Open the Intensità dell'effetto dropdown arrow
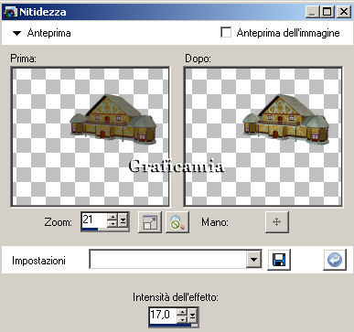 [192, 316]
